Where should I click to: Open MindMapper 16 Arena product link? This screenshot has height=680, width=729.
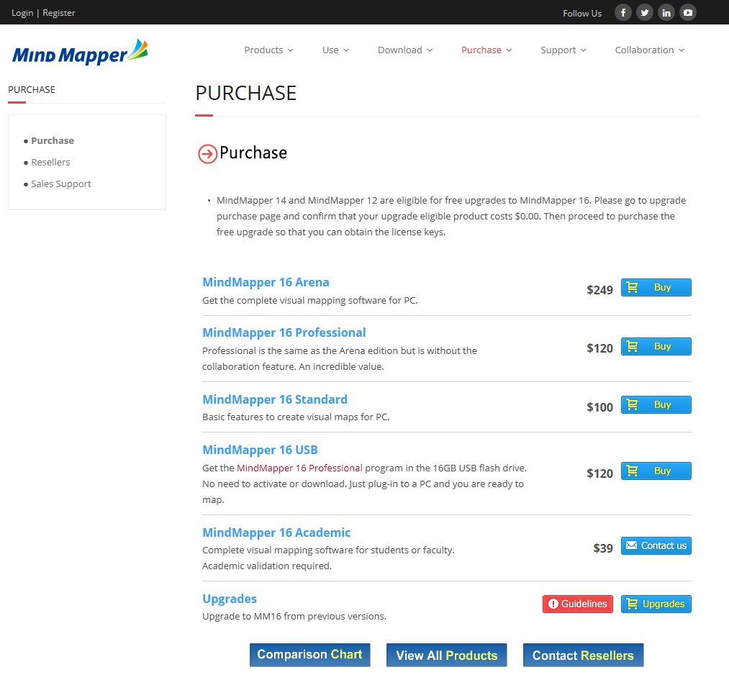coord(266,282)
